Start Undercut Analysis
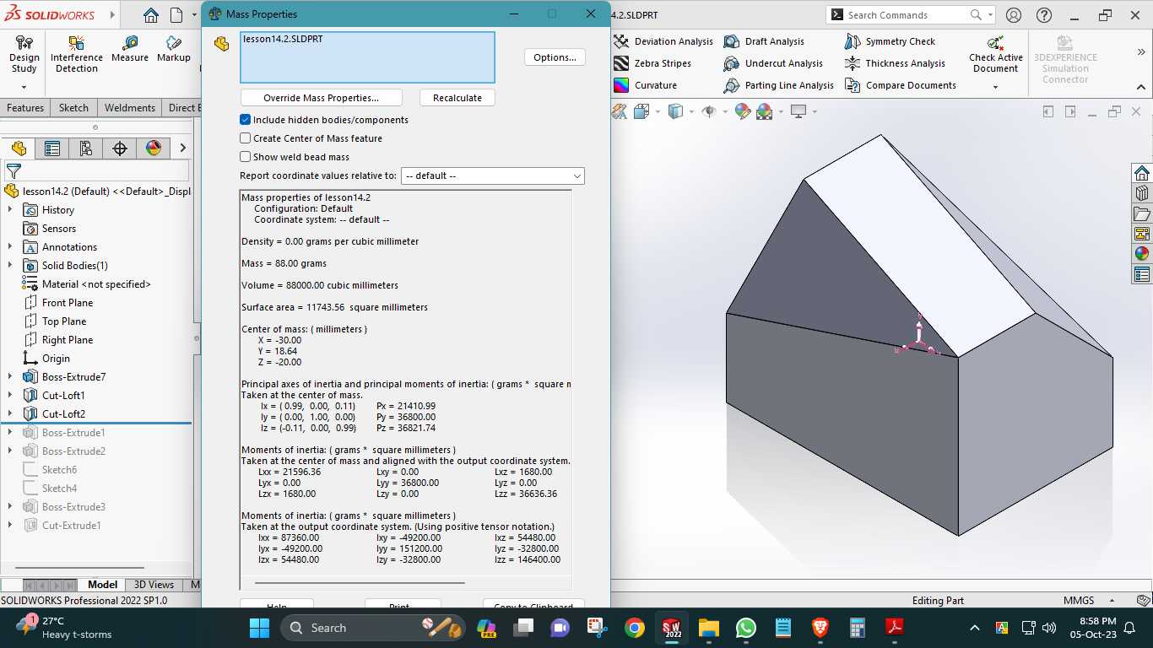Screen dimensions: 1153x648 click(x=773, y=63)
